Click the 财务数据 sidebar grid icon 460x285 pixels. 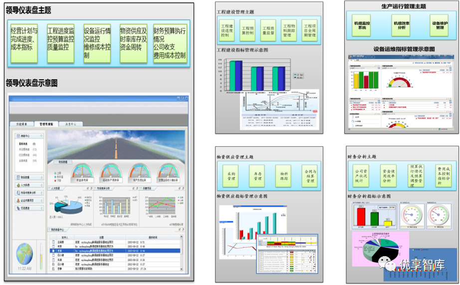(18, 178)
